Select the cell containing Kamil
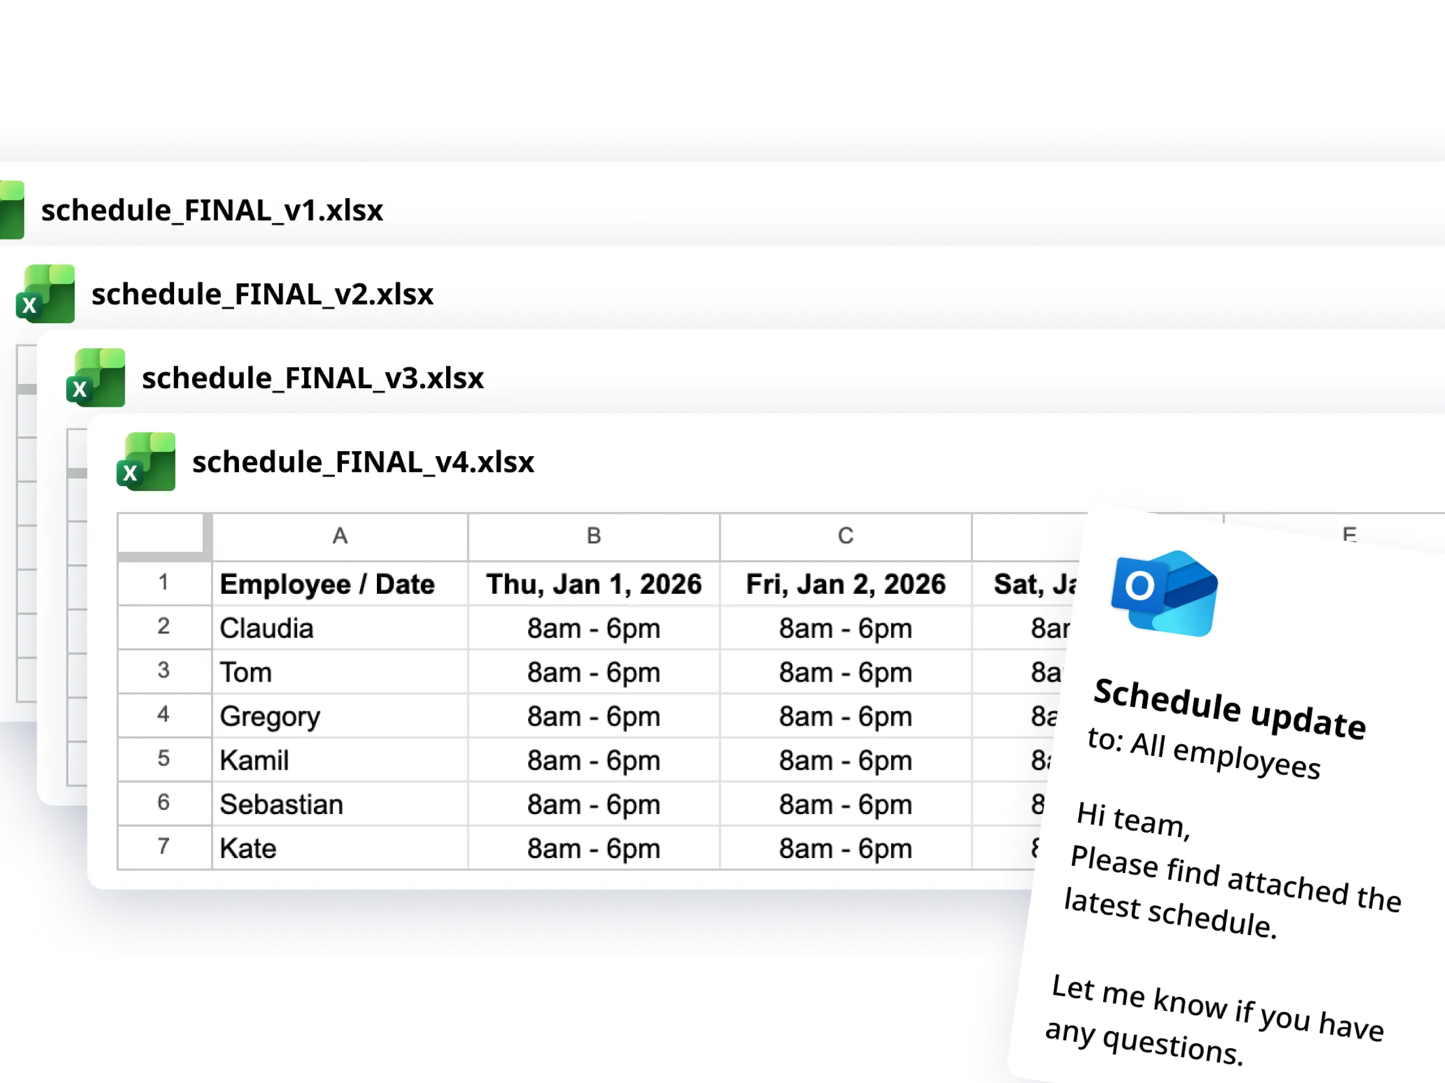This screenshot has width=1445, height=1083. pyautogui.click(x=340, y=760)
